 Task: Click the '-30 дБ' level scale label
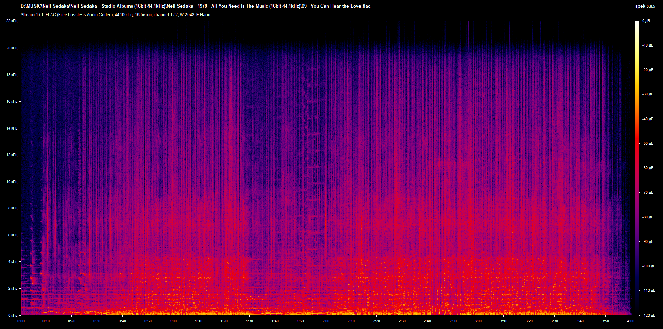(x=647, y=94)
